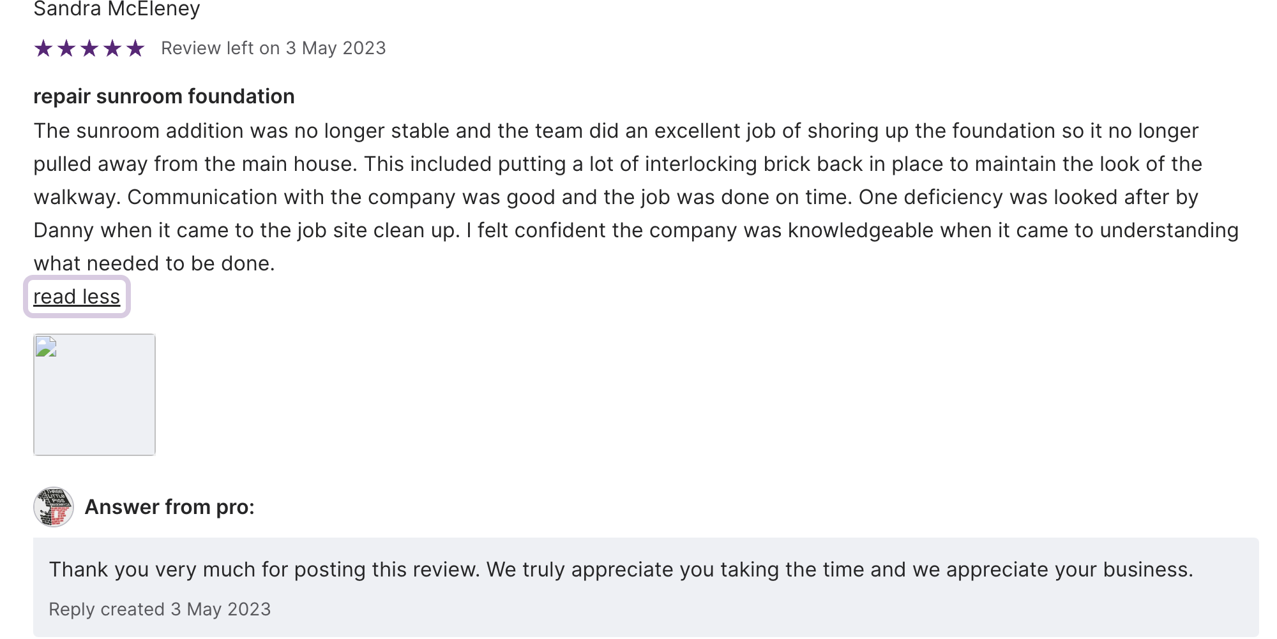This screenshot has width=1277, height=639.
Task: Click the first purple rating star
Action: [43, 48]
